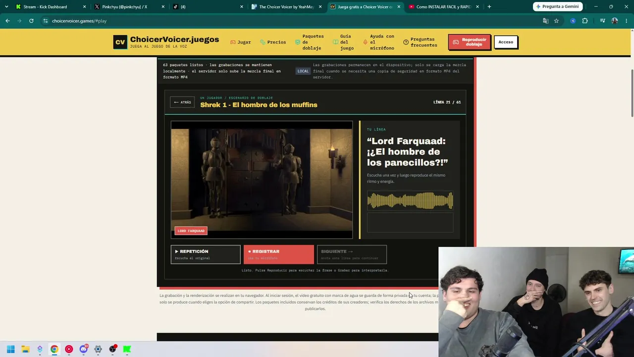Open the Extensions puzzle icon
This screenshot has height=357, width=634.
(x=585, y=21)
